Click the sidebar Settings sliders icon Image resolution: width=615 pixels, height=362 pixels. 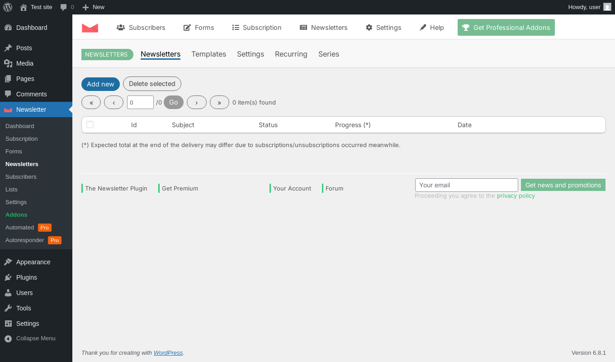point(8,324)
